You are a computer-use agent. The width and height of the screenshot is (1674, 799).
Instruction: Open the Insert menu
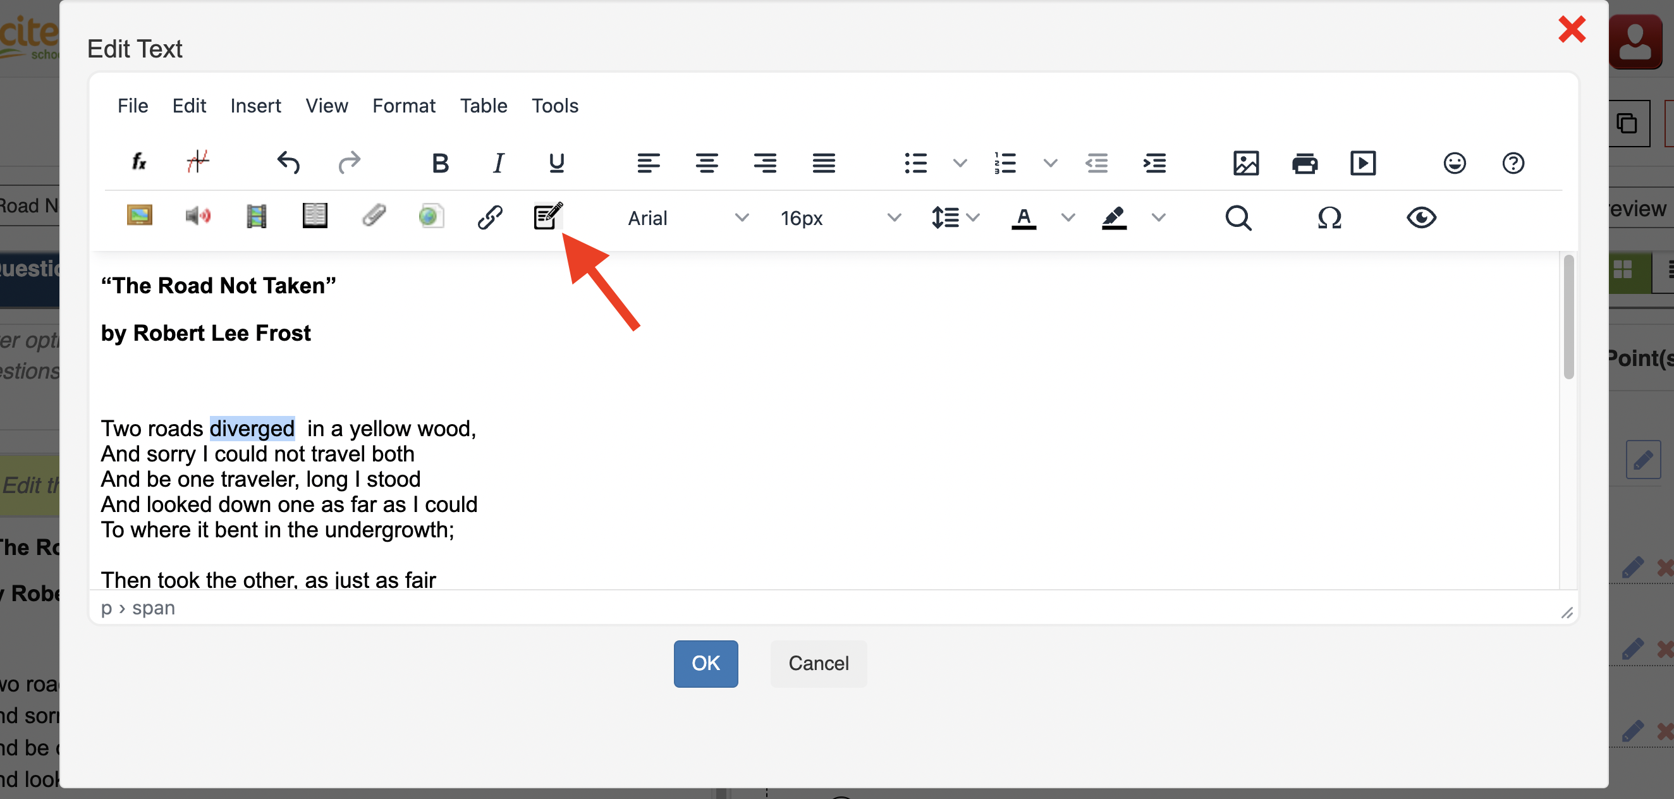255,106
